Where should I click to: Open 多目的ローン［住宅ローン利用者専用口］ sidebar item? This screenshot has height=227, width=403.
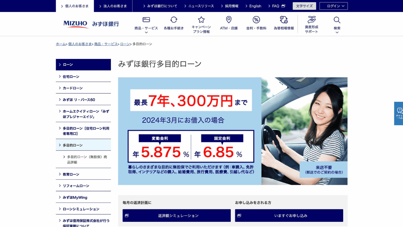(83, 131)
